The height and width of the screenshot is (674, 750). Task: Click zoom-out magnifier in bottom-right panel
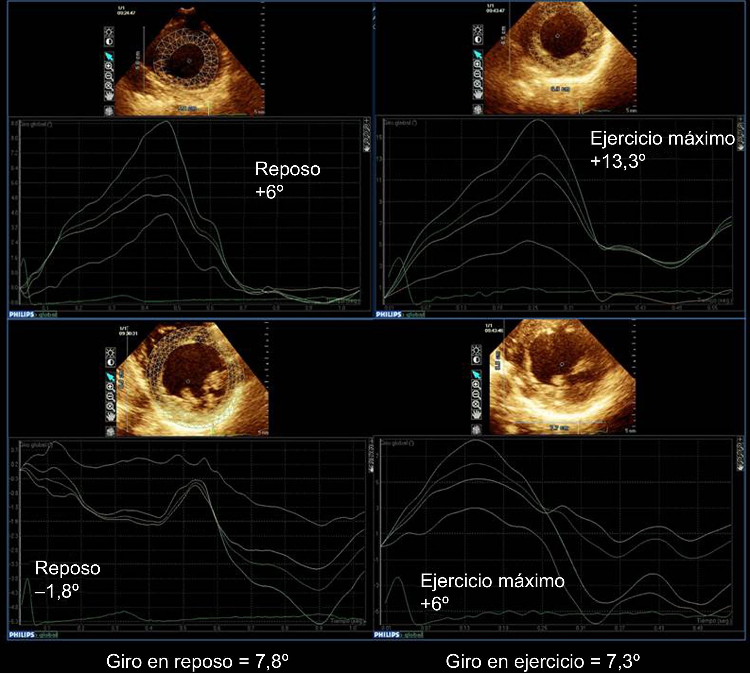[477, 394]
